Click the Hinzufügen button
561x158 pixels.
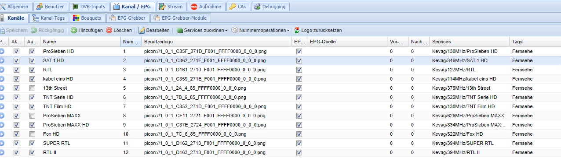[x=87, y=30]
